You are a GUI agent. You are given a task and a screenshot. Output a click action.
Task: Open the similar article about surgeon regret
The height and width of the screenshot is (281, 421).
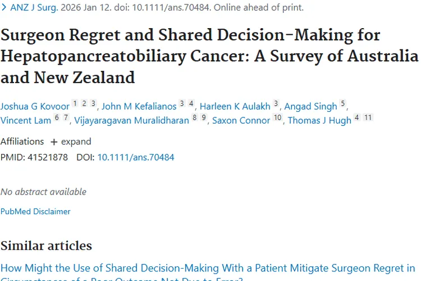(208, 268)
